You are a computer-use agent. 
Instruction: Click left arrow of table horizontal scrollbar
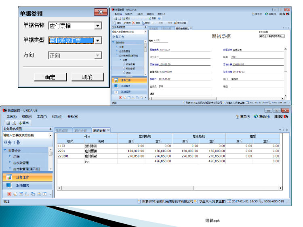pos(59,188)
